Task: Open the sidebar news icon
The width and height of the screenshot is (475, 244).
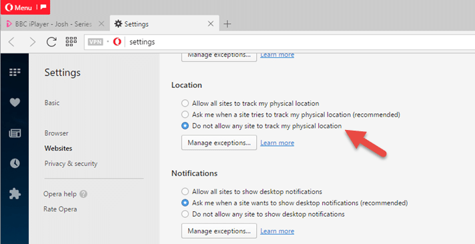Action: pyautogui.click(x=15, y=133)
